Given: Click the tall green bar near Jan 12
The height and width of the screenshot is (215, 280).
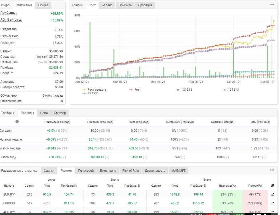Looking at the screenshot, I should 90,50.
